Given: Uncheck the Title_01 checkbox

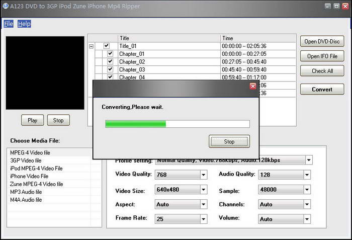Looking at the screenshot, I should click(107, 46).
